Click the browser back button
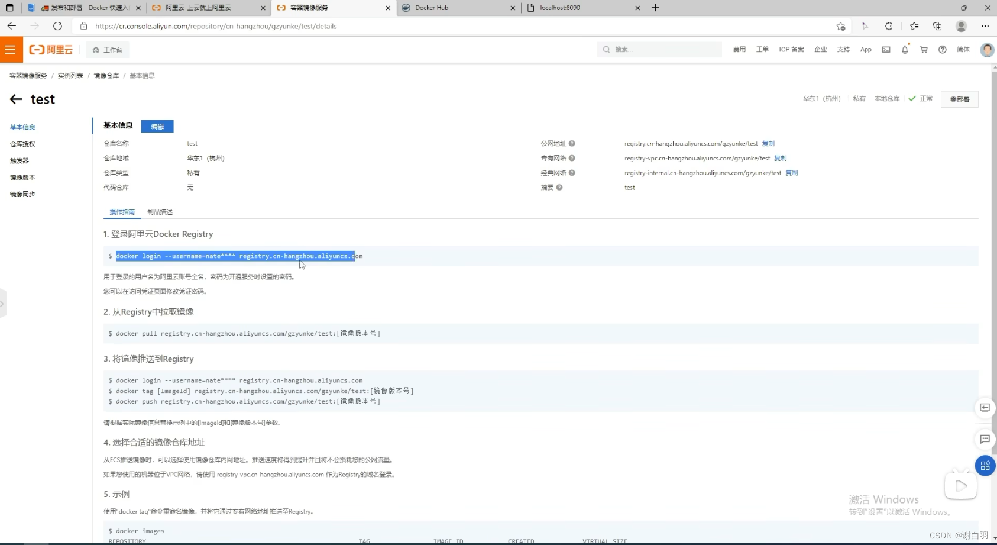This screenshot has width=997, height=545. (12, 26)
